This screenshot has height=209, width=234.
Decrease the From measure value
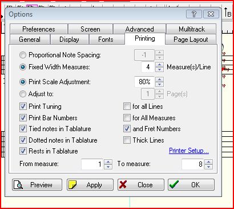coord(108,167)
